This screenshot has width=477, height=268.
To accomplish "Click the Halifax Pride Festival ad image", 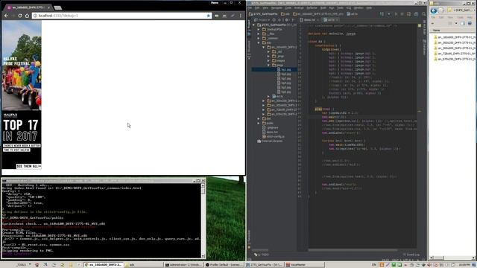I will [x=22, y=66].
